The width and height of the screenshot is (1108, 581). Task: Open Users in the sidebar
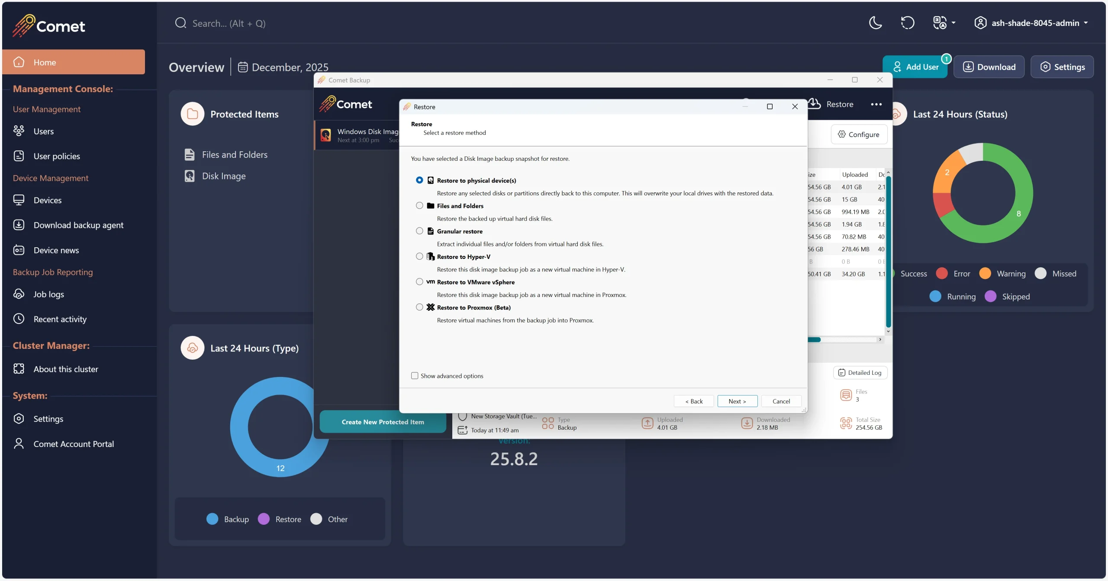pyautogui.click(x=43, y=131)
